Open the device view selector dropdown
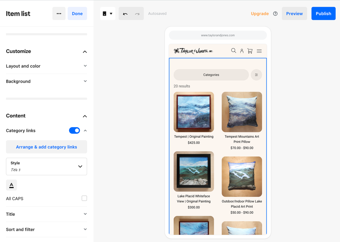Image resolution: width=340 pixels, height=242 pixels. (108, 14)
